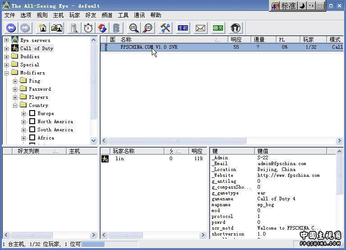Open the 文件 menu
The width and height of the screenshot is (346, 250).
pyautogui.click(x=10, y=15)
